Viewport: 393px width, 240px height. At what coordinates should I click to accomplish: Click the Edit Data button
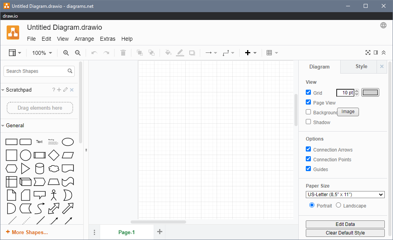pyautogui.click(x=345, y=224)
